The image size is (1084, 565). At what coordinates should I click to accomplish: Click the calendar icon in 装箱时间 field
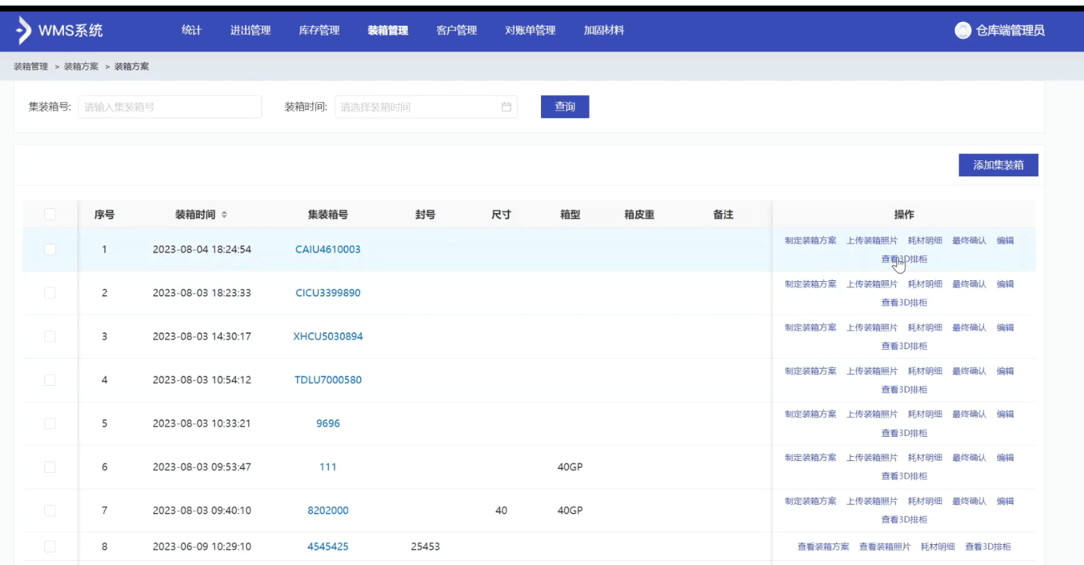506,107
